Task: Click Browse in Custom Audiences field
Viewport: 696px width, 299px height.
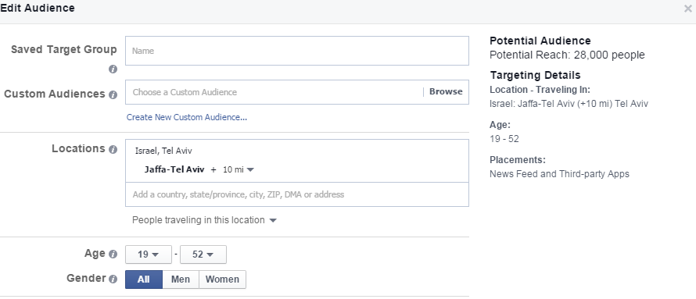Action: click(x=446, y=91)
